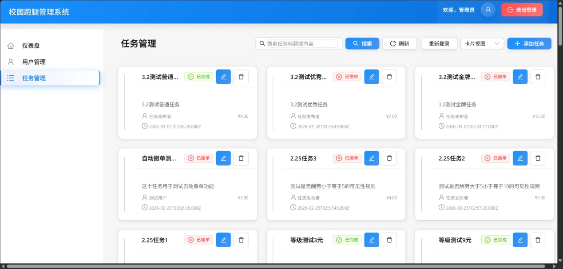Delete the 3.2测试普通 task card
Screen dimensions: 563x269
tap(241, 77)
